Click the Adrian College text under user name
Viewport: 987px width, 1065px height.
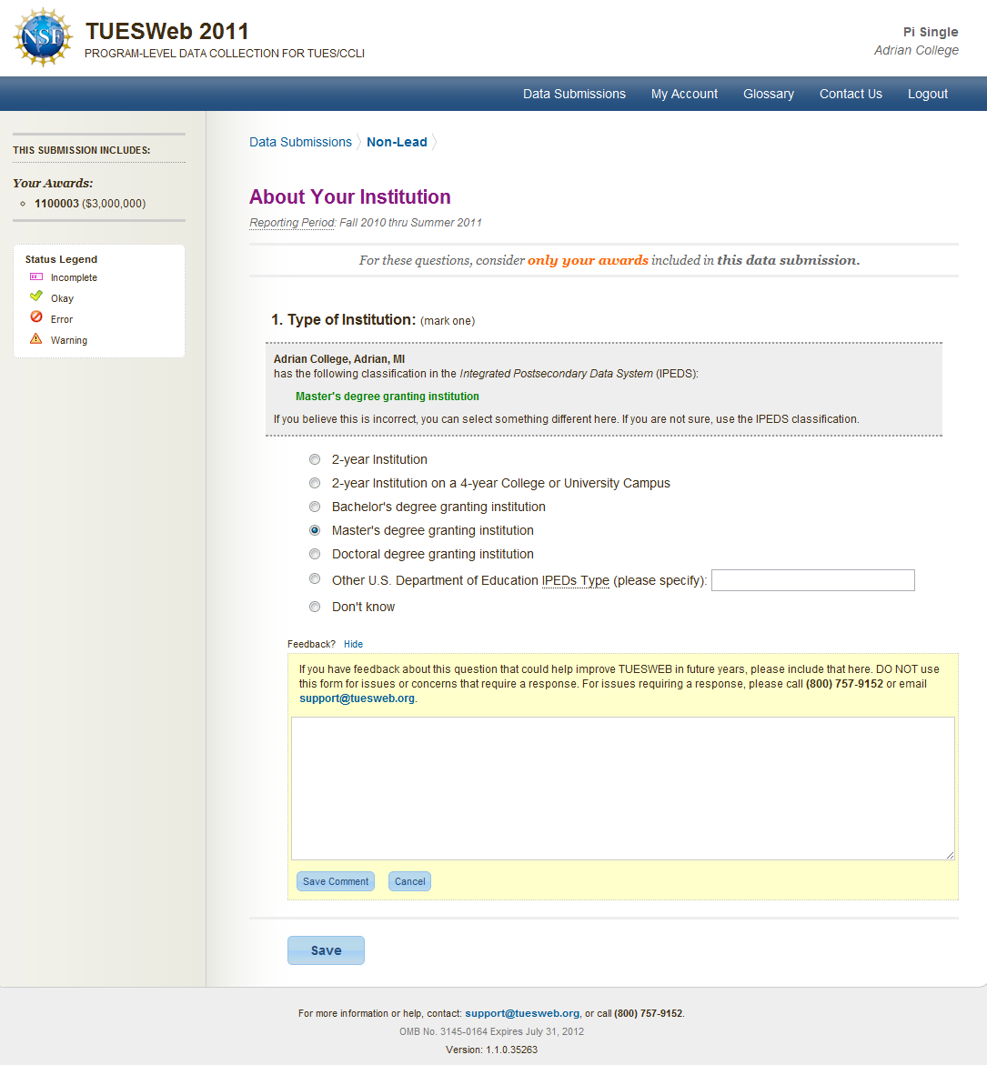(x=916, y=50)
